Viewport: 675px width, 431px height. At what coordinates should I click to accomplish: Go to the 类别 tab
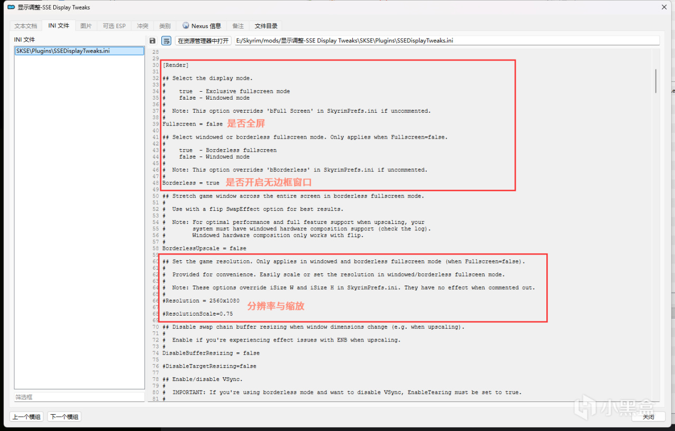pos(165,26)
